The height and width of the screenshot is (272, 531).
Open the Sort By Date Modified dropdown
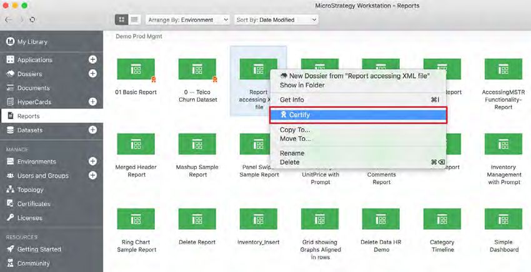coord(276,20)
